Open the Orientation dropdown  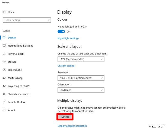[x=81, y=90]
